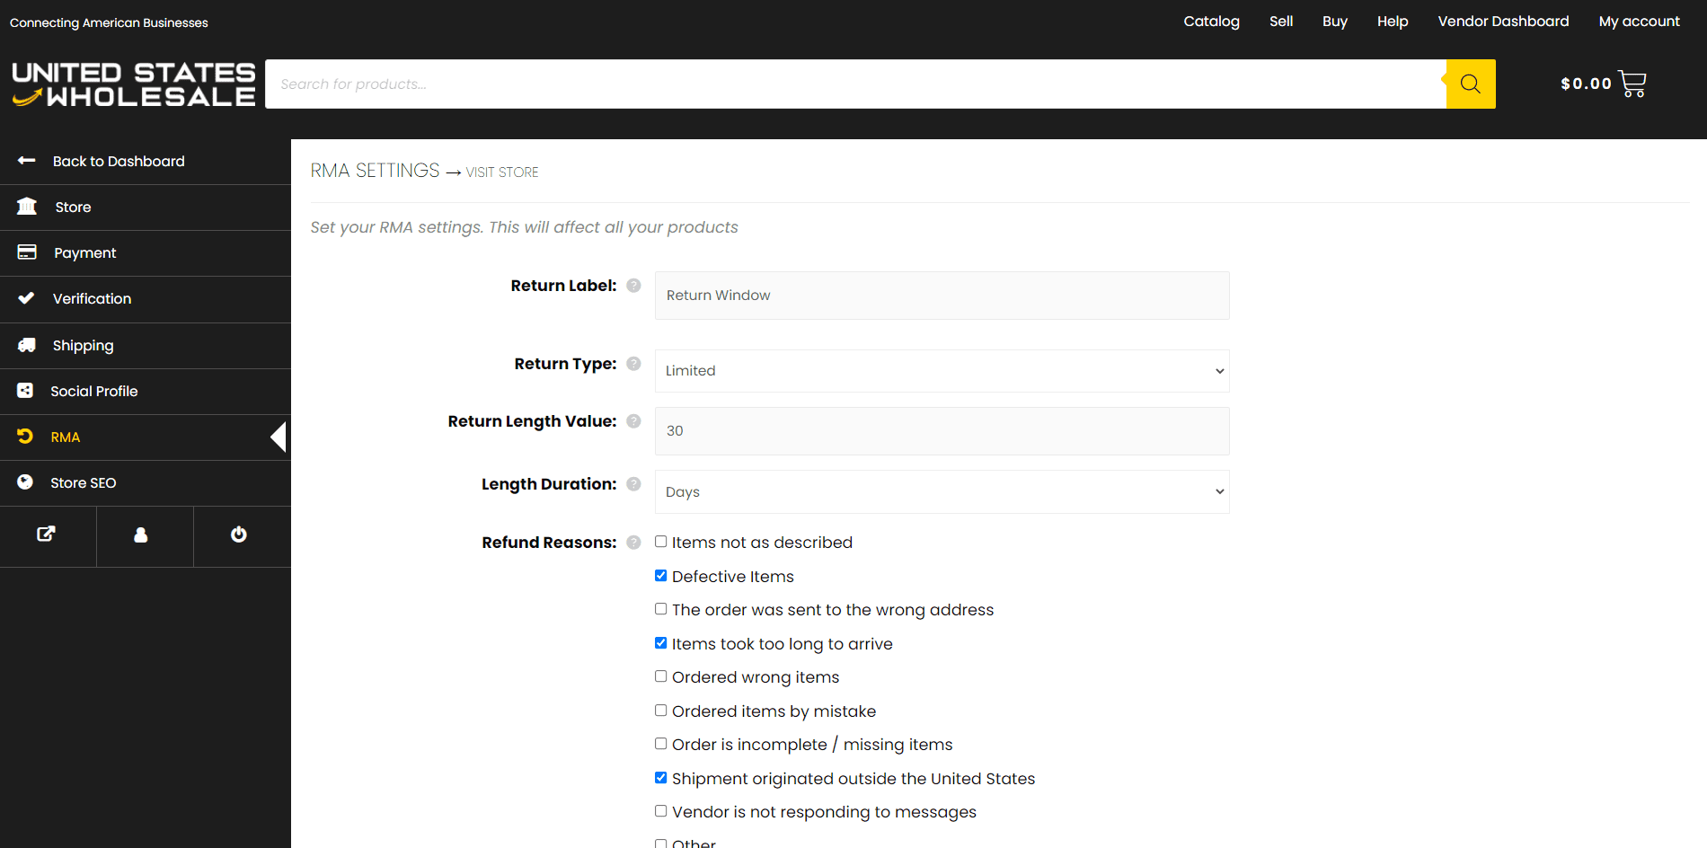Expand the Length Duration dropdown
1707x848 pixels.
(942, 492)
